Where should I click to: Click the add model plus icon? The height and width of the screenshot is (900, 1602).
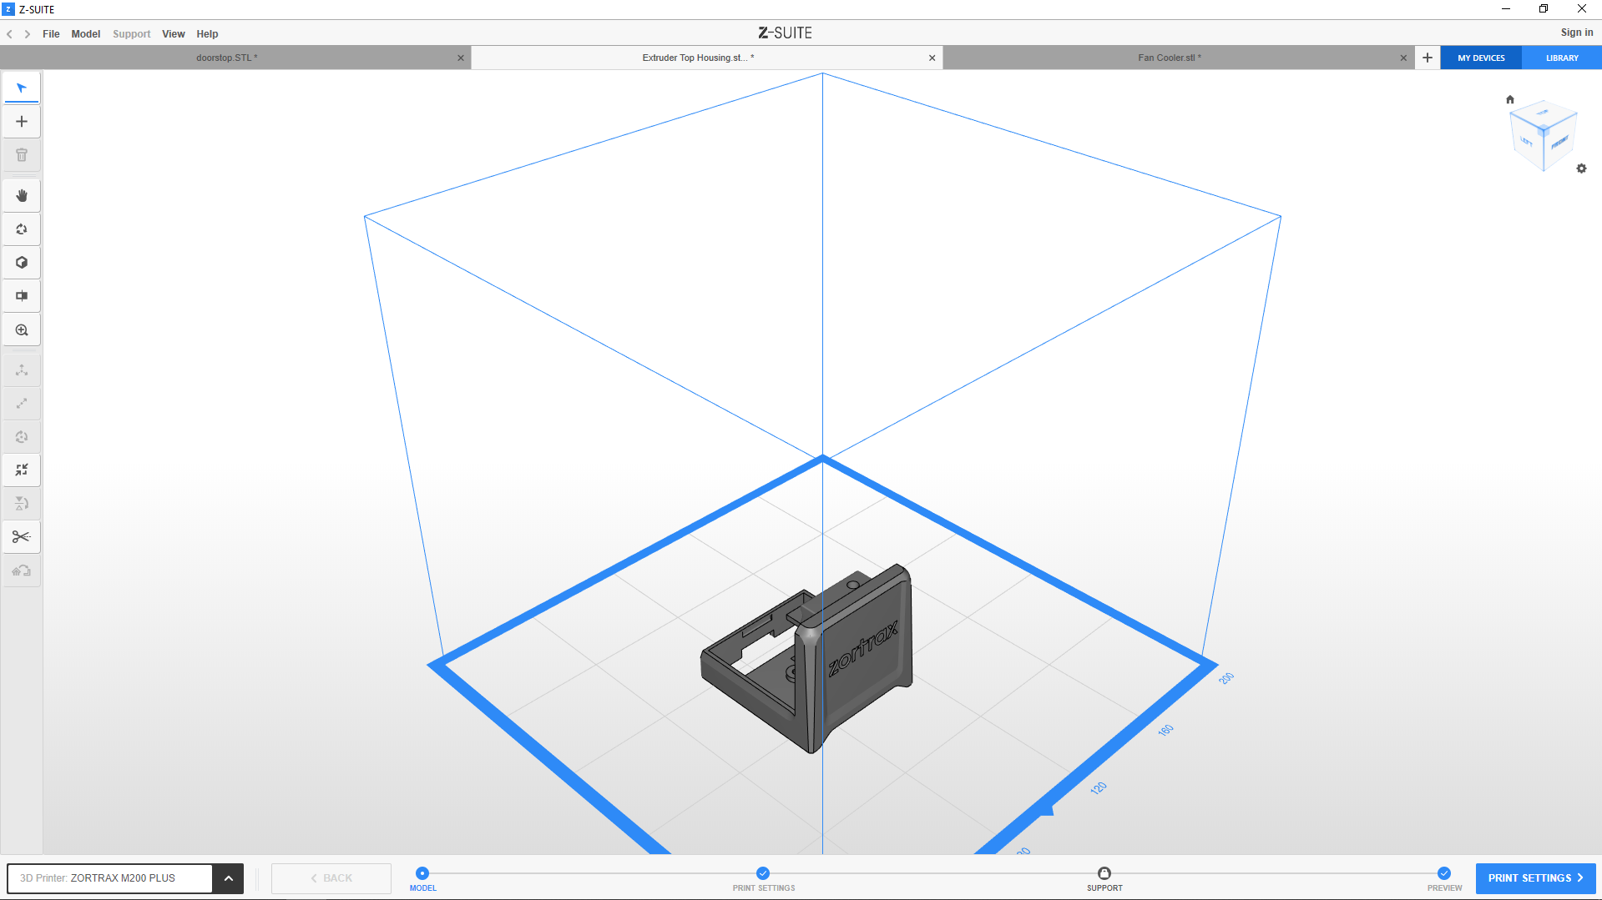[22, 122]
